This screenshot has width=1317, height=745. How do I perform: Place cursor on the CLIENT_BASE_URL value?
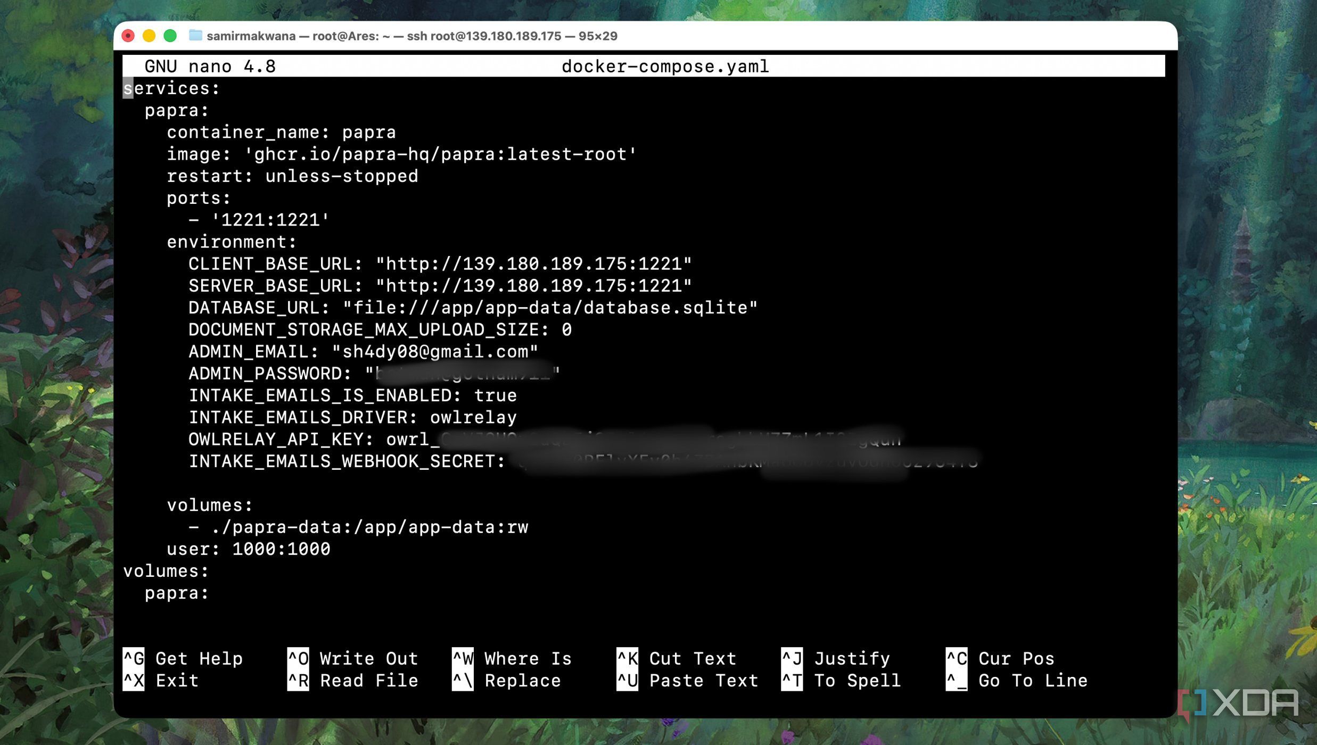(533, 264)
